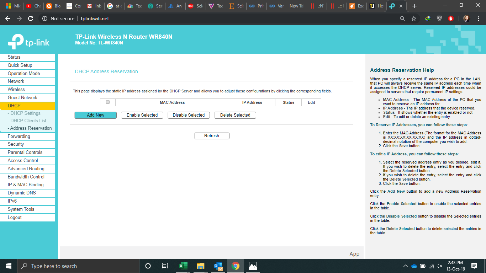Expand hidden icons in the system tray
This screenshot has height=273, width=486.
pos(406,266)
